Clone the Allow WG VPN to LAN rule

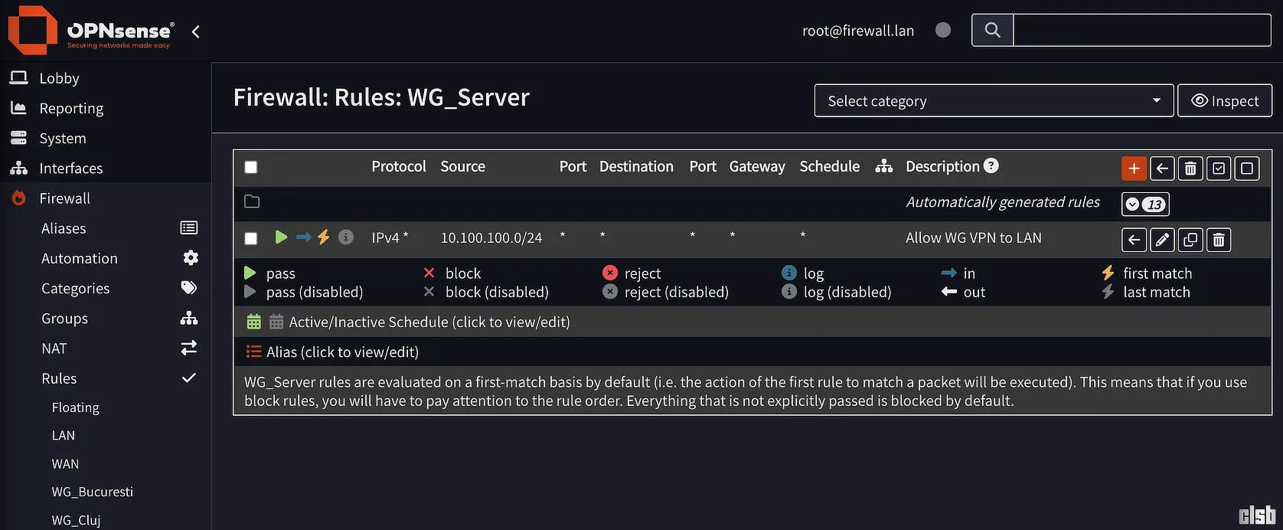1190,240
